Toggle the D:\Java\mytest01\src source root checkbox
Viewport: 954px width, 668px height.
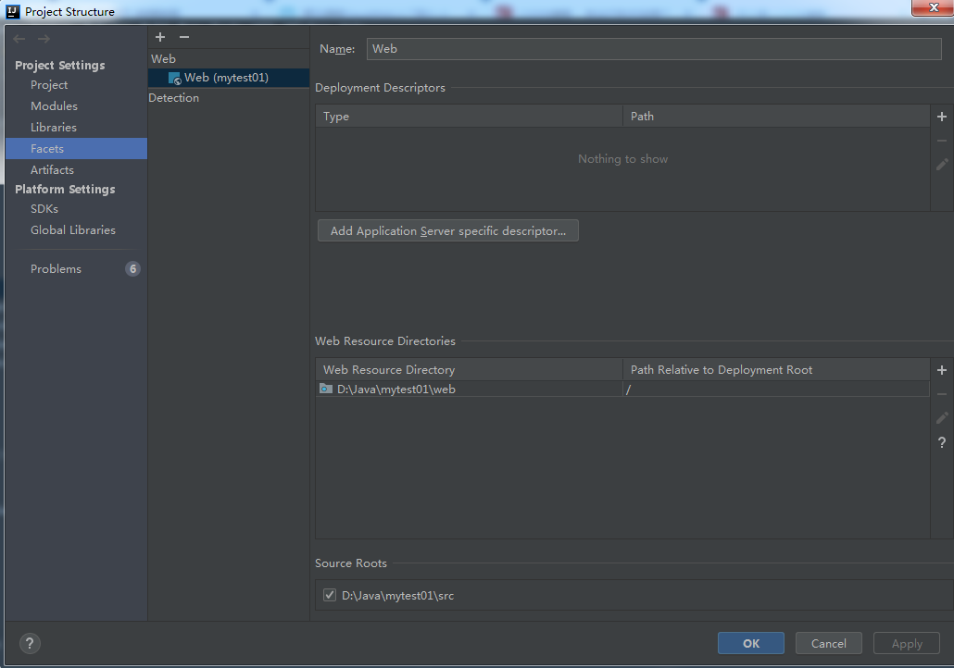[x=329, y=595]
